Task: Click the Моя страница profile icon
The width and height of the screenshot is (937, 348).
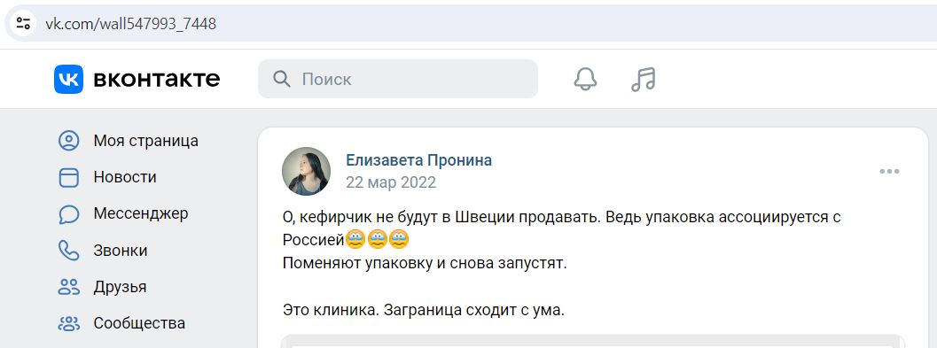Action: pyautogui.click(x=69, y=141)
